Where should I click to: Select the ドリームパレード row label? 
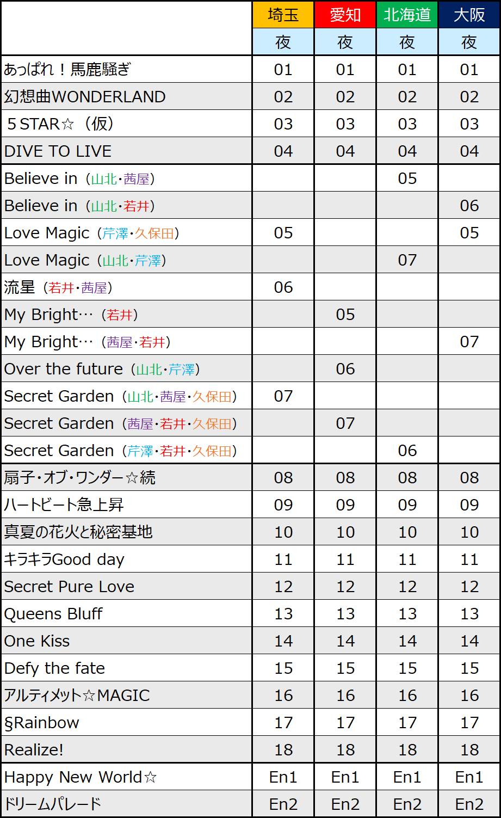[53, 804]
